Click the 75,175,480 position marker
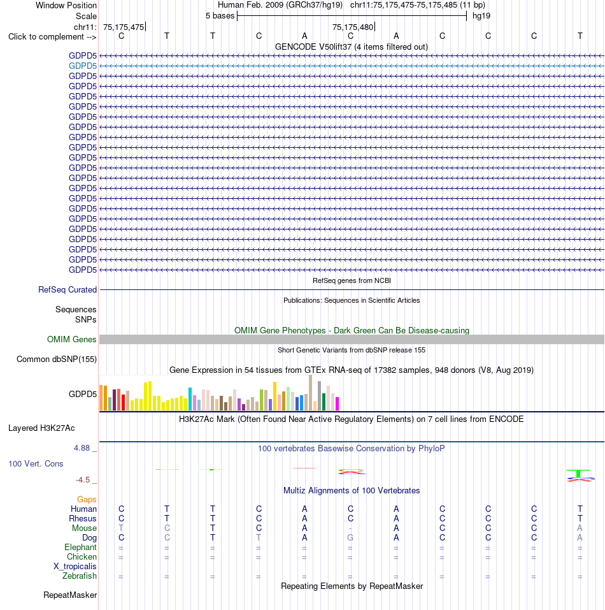 [x=353, y=27]
